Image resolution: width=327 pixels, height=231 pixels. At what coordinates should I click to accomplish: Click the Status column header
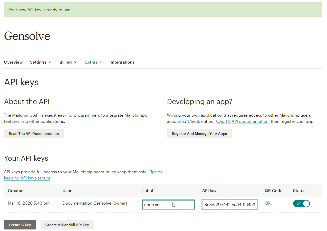(x=299, y=190)
